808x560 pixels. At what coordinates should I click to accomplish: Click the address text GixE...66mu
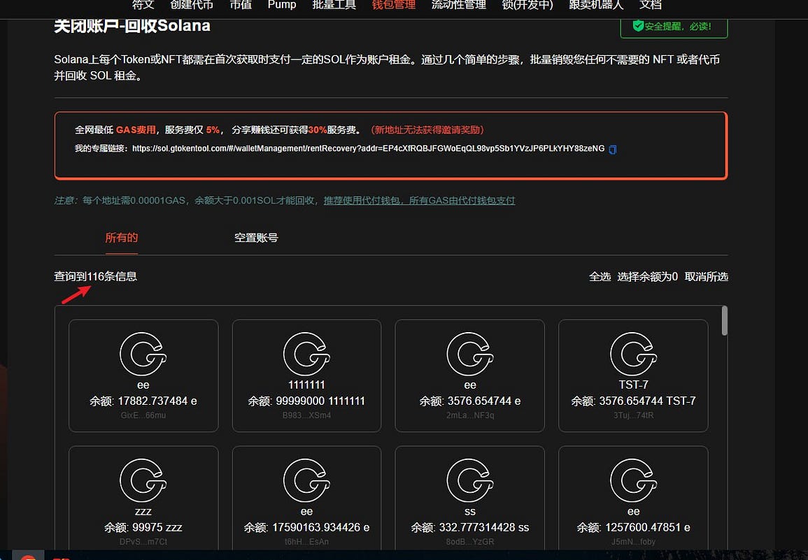[x=143, y=415]
